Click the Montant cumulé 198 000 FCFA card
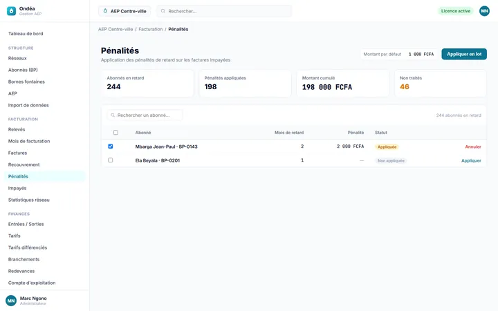 pos(342,83)
